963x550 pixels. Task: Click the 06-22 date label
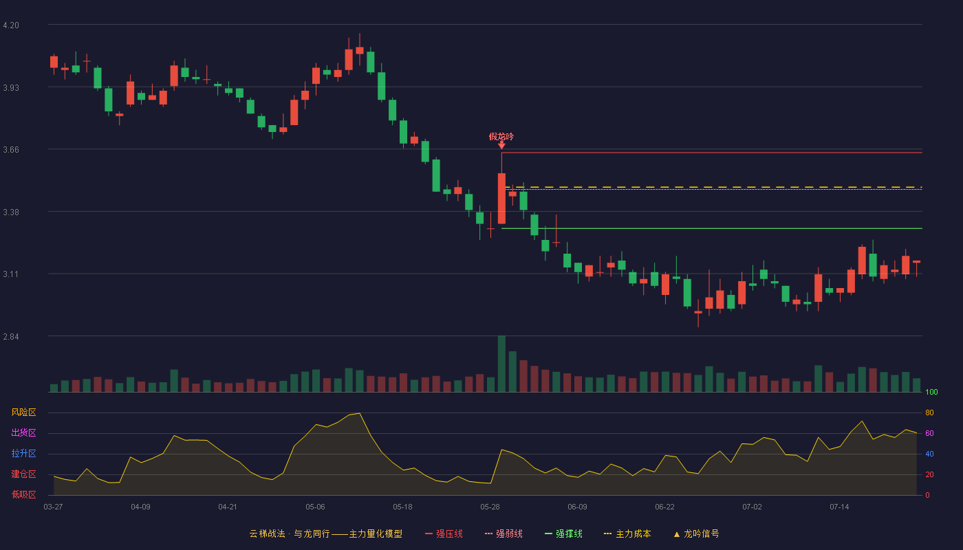tap(664, 507)
